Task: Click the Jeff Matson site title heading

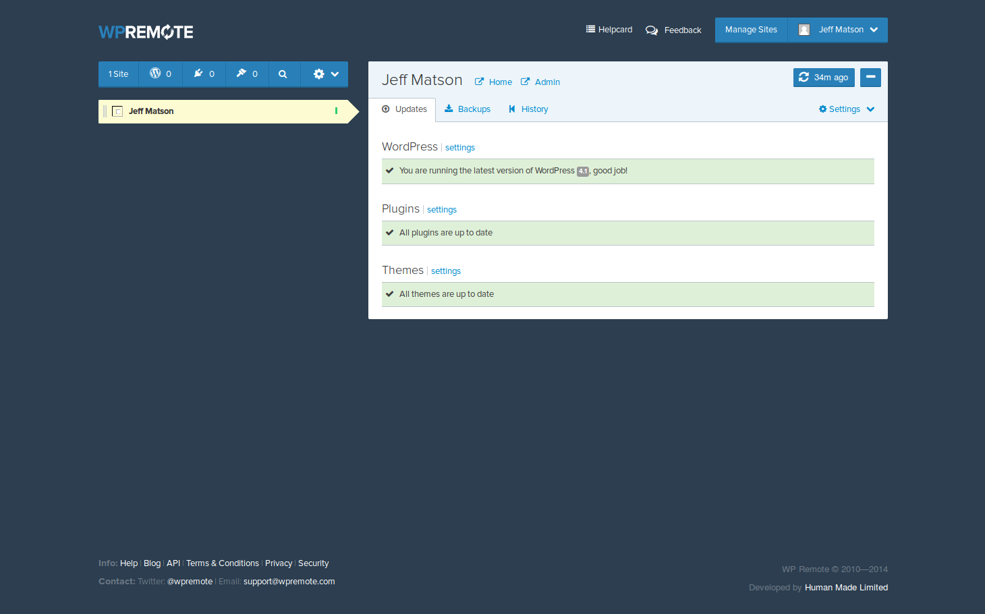Action: point(422,80)
